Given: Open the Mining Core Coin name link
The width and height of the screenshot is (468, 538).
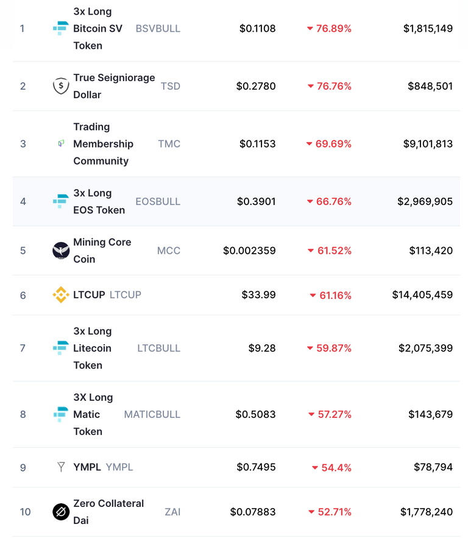Looking at the screenshot, I should click(x=102, y=251).
